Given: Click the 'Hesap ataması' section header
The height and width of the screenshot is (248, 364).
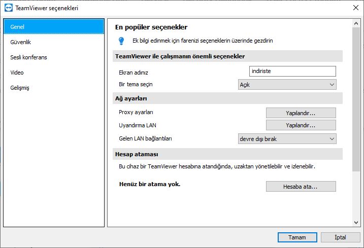Looking at the screenshot, I should 227,154.
